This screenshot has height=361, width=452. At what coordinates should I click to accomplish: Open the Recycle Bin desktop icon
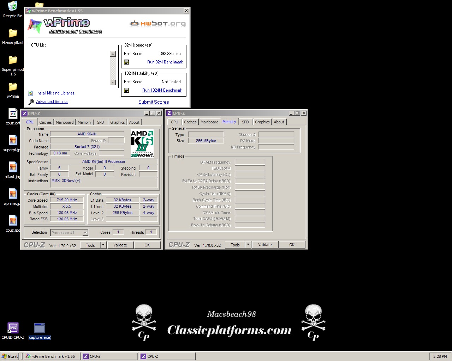pos(13,6)
